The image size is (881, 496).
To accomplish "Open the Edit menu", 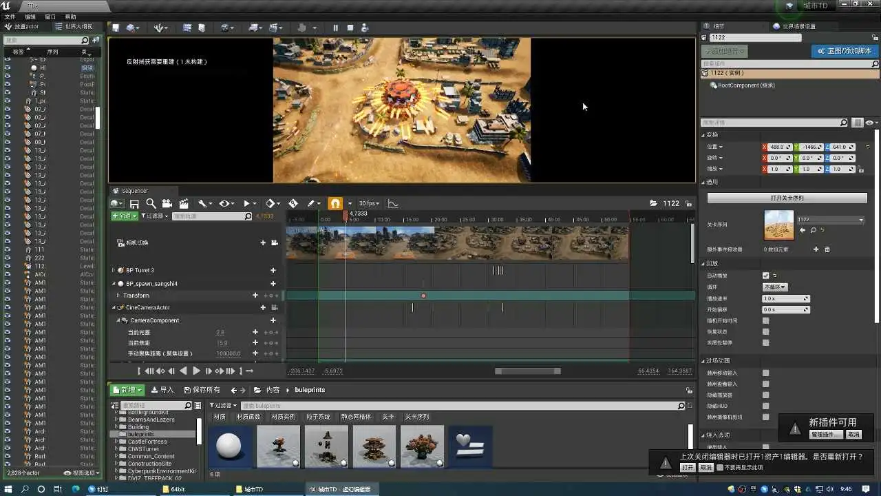I will [x=30, y=17].
